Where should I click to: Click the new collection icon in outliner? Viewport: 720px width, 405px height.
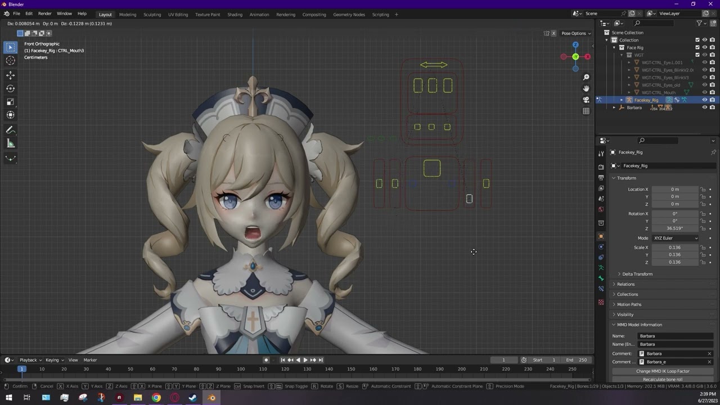tap(713, 23)
